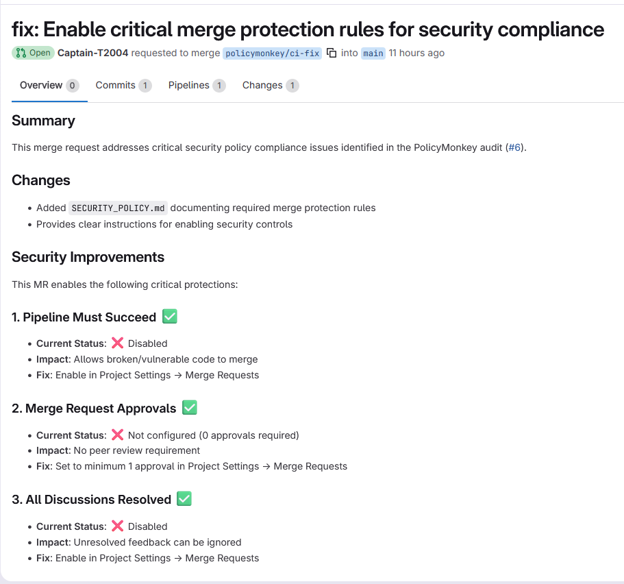Click green checkmark beside Merge Request Approvals

pyautogui.click(x=190, y=408)
